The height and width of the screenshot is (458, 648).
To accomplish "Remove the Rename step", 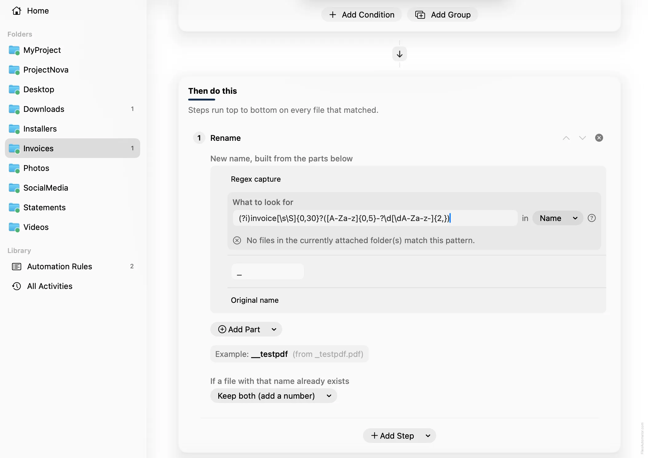I will pyautogui.click(x=599, y=138).
